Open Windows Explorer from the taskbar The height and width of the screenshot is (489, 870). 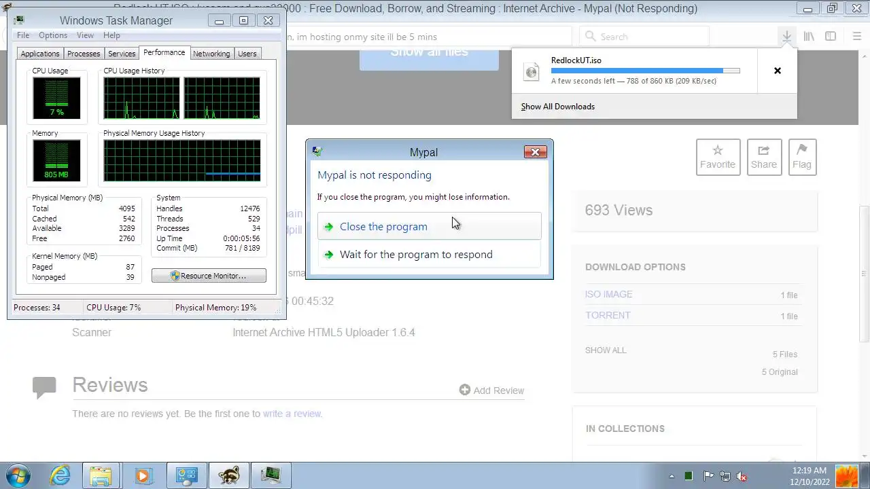coord(101,475)
